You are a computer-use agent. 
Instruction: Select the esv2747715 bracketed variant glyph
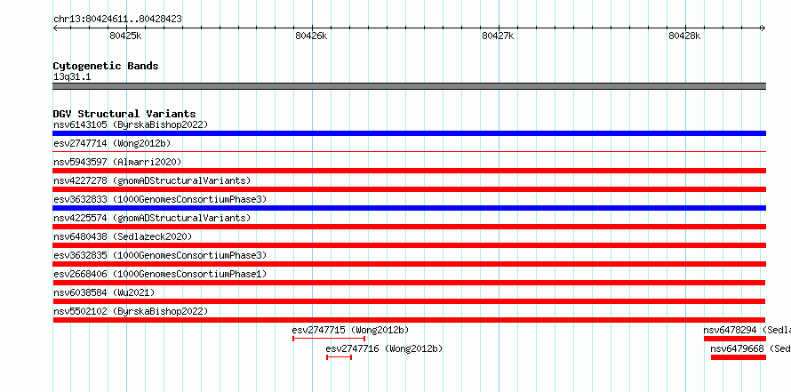[x=329, y=339]
